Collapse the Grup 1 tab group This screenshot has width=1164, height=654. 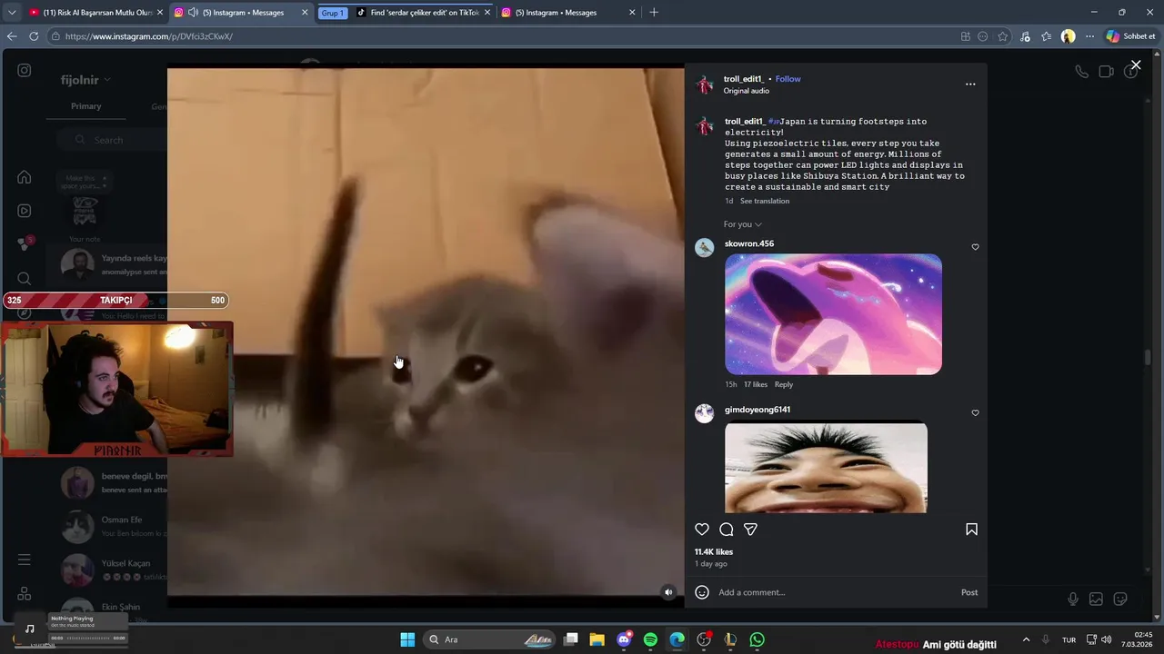coord(333,13)
